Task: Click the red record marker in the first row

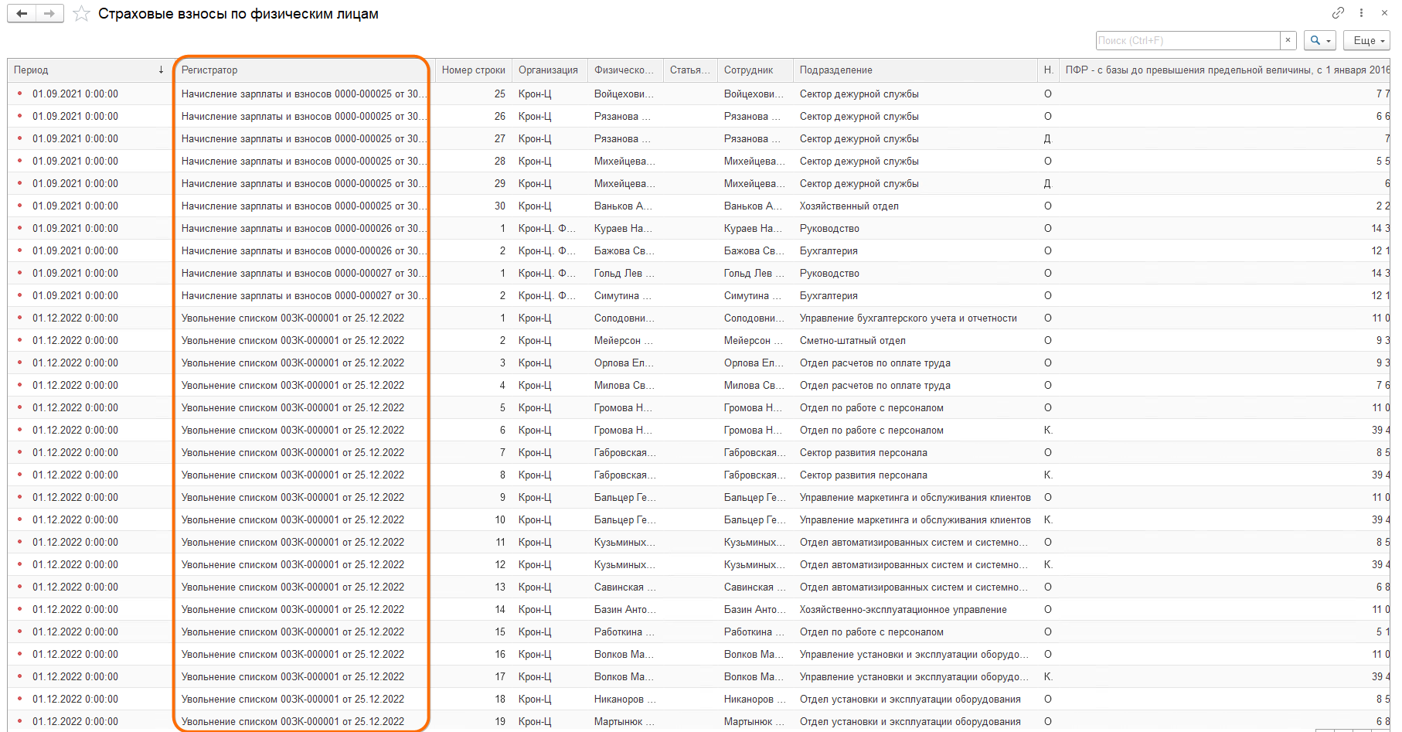Action: (x=19, y=94)
